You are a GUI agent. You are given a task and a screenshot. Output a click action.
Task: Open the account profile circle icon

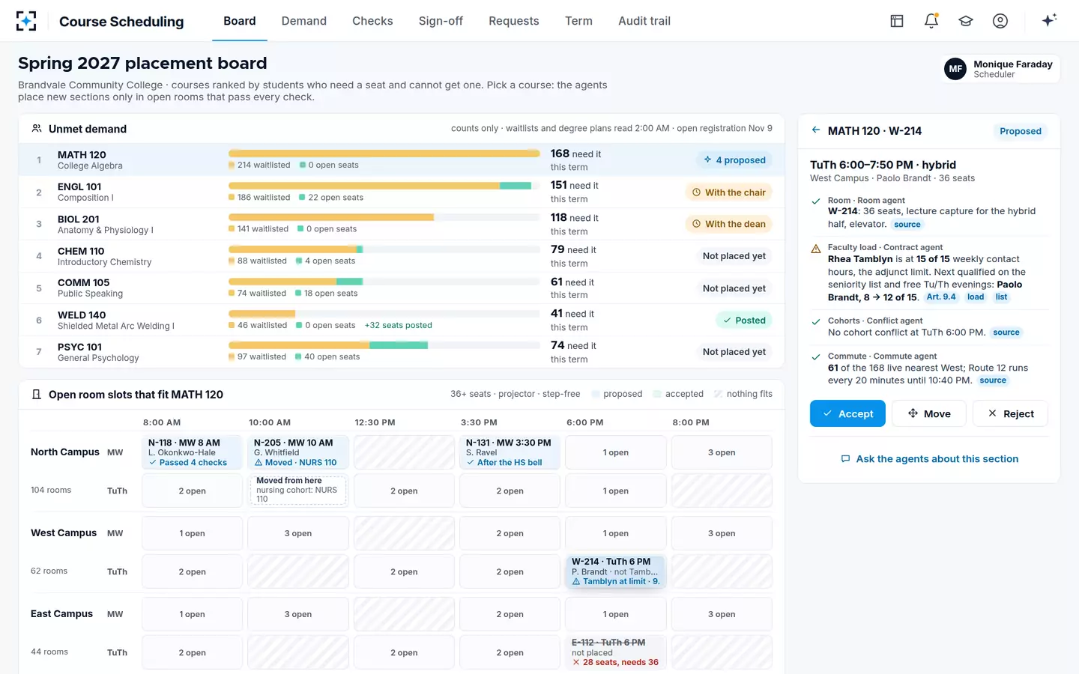[1000, 21]
